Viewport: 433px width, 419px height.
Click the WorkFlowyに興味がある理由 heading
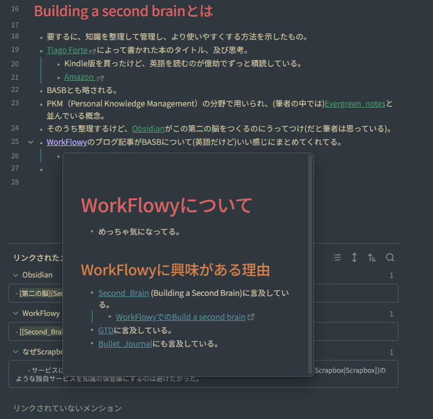pyautogui.click(x=176, y=270)
